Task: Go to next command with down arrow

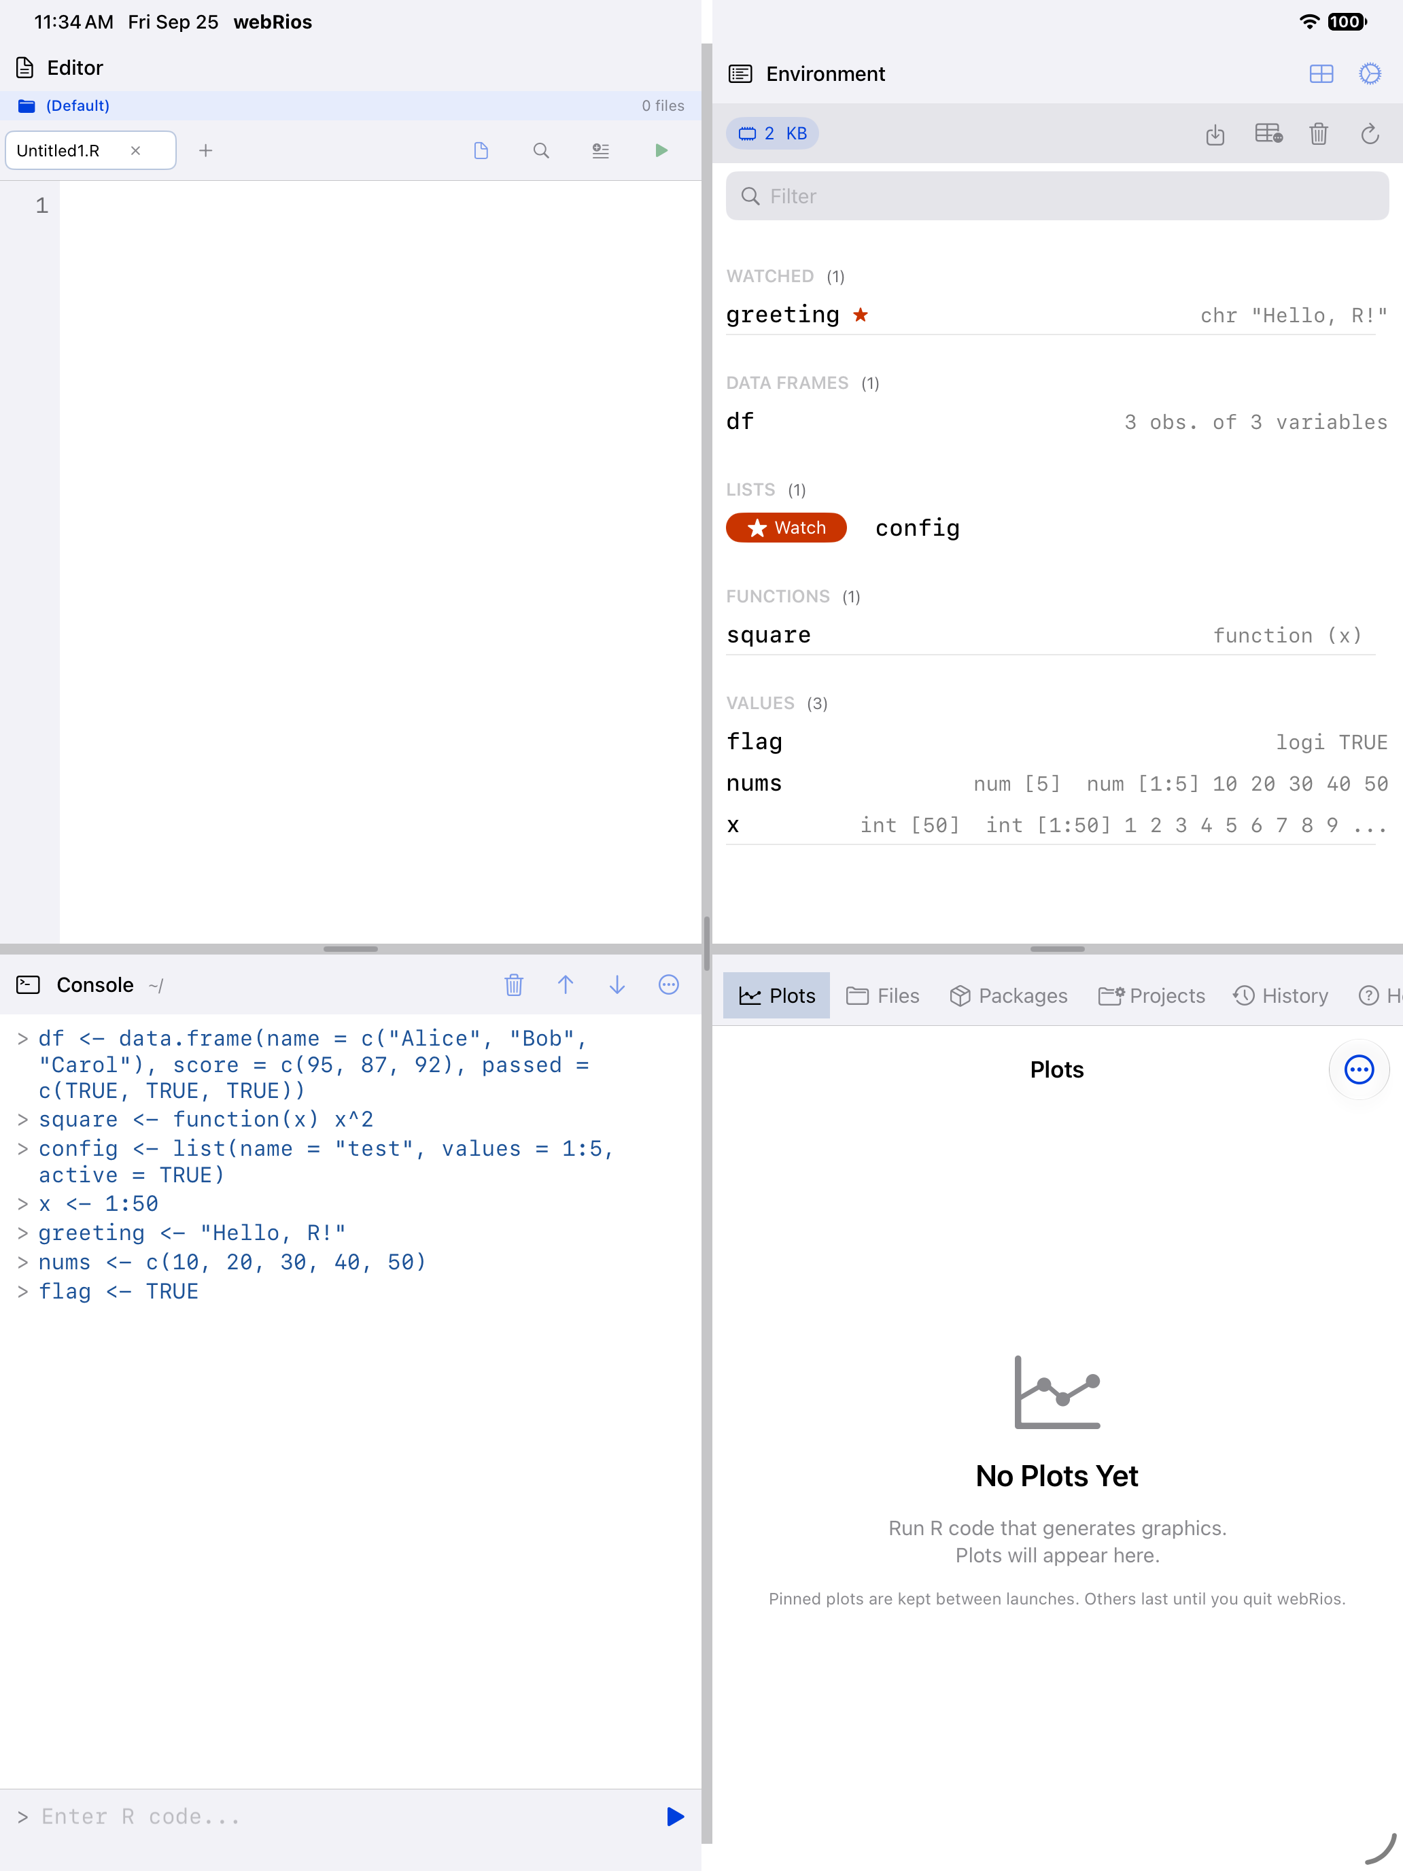Action: [x=617, y=984]
